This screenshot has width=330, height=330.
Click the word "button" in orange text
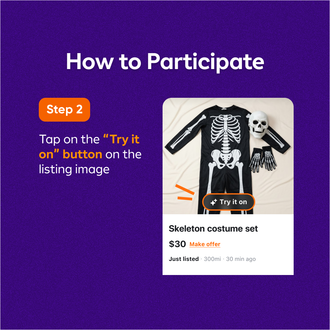click(82, 154)
